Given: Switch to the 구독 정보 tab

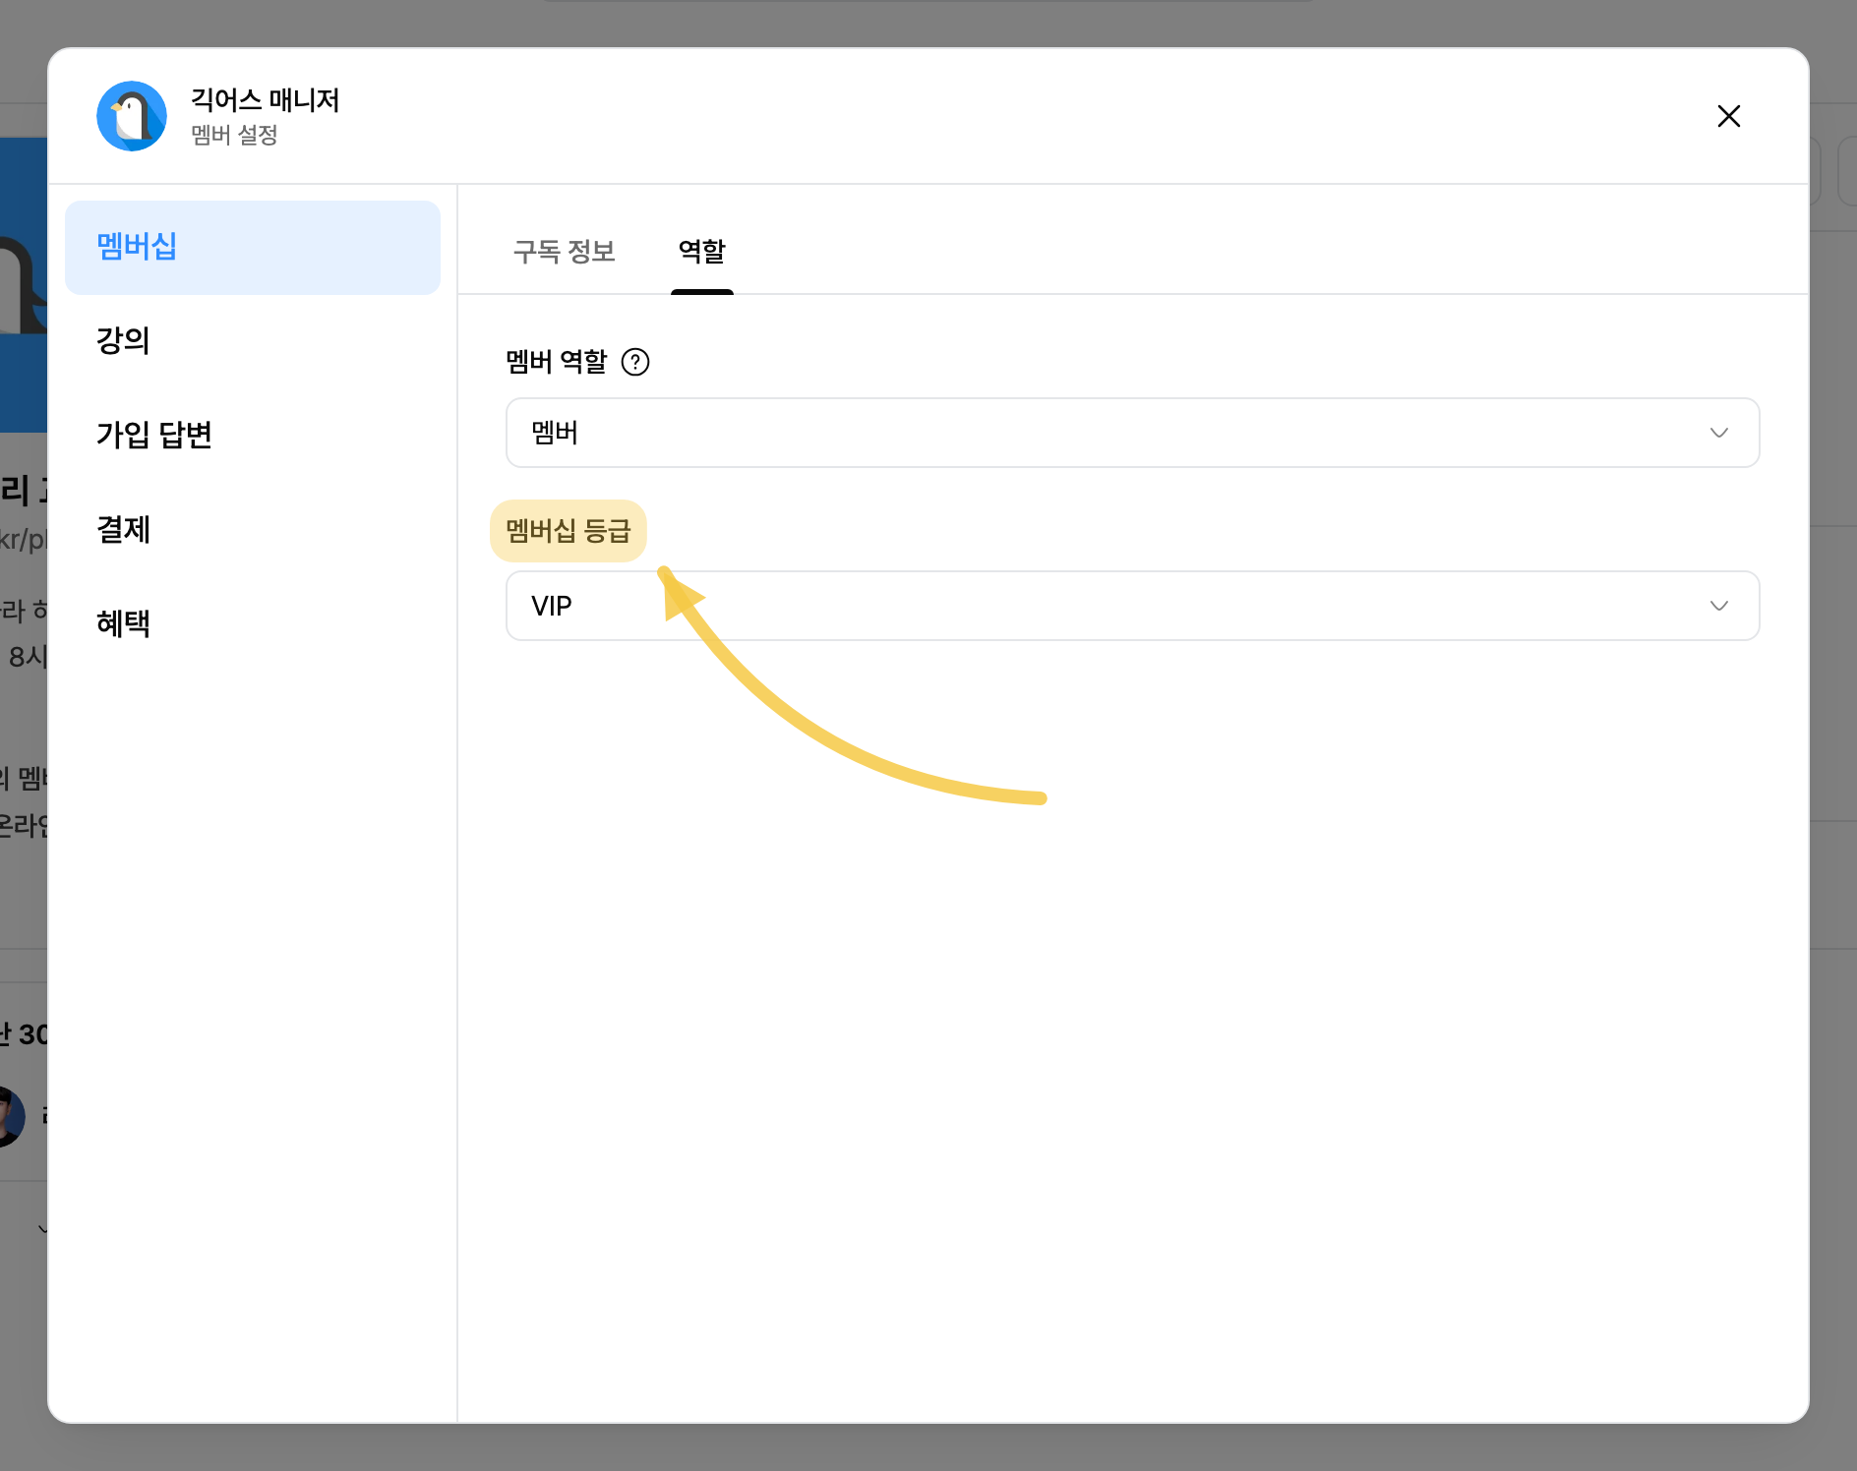Looking at the screenshot, I should [564, 252].
